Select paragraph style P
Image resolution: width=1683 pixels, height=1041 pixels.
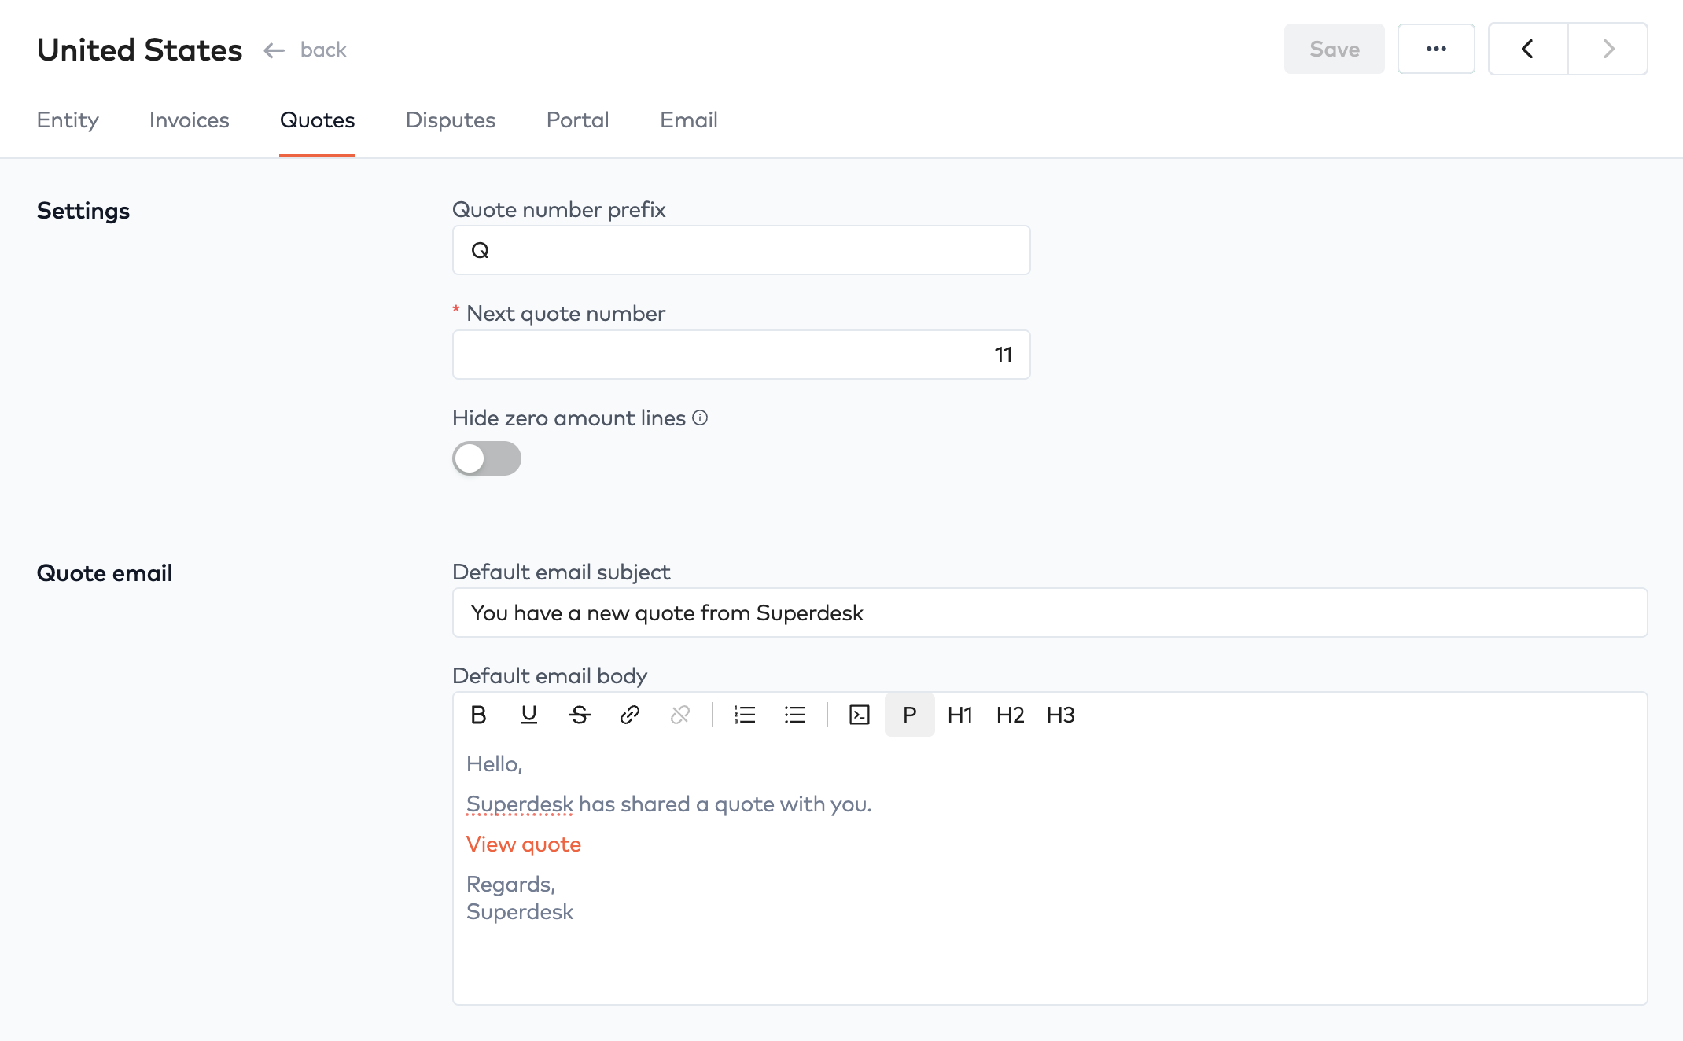tap(910, 715)
